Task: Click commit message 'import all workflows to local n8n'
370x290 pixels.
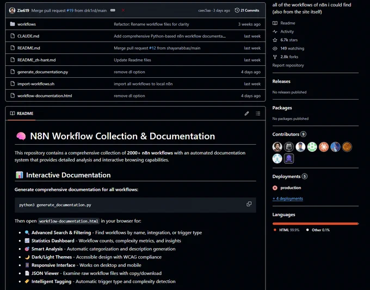Action: pyautogui.click(x=143, y=84)
